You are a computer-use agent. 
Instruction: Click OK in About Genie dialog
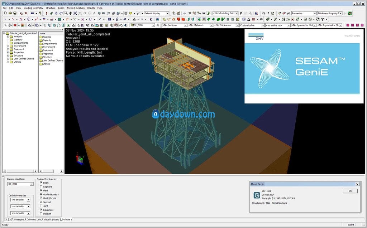pyautogui.click(x=350, y=191)
